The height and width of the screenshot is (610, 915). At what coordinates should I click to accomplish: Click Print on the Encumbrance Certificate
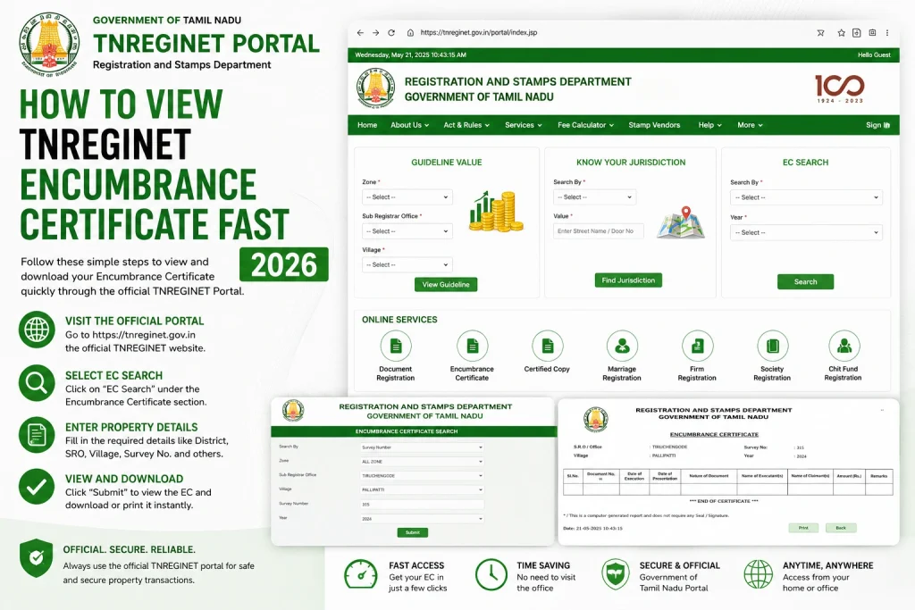803,528
